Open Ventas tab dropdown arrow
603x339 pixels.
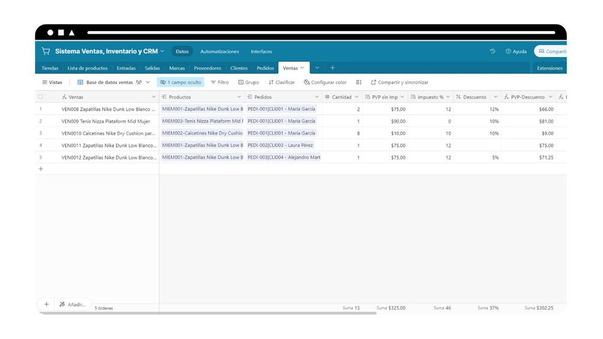coord(302,68)
